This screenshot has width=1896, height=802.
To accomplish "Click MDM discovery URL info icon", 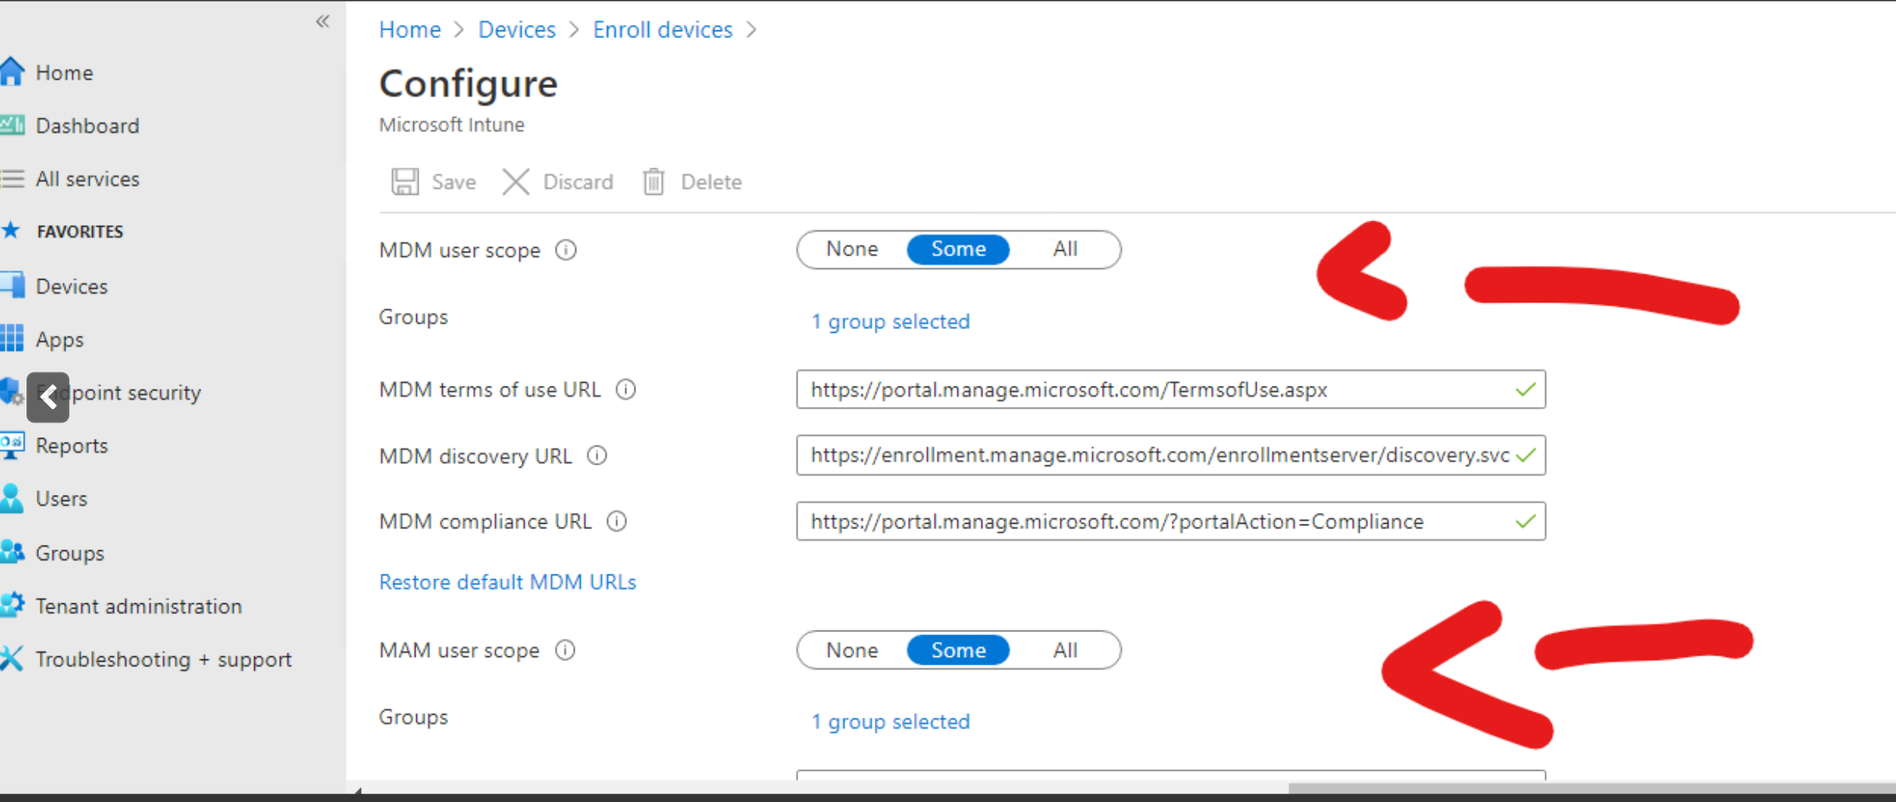I will (597, 456).
